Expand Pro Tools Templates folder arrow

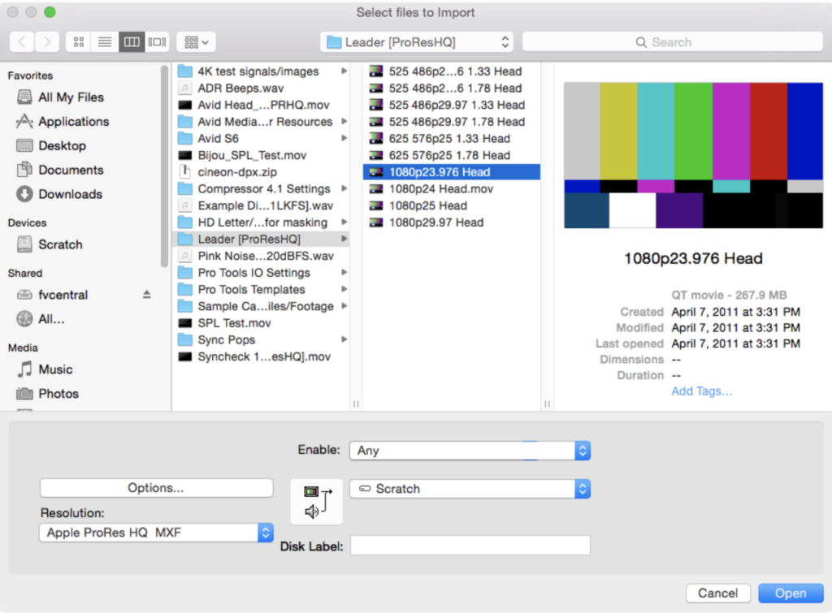[x=344, y=290]
